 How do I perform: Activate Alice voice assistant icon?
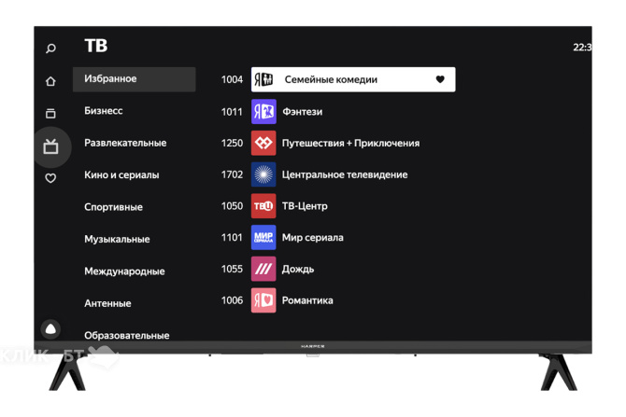point(50,329)
